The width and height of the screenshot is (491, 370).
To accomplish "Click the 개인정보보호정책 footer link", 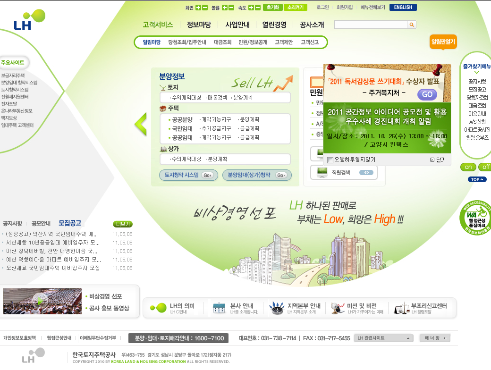I will pos(19,338).
